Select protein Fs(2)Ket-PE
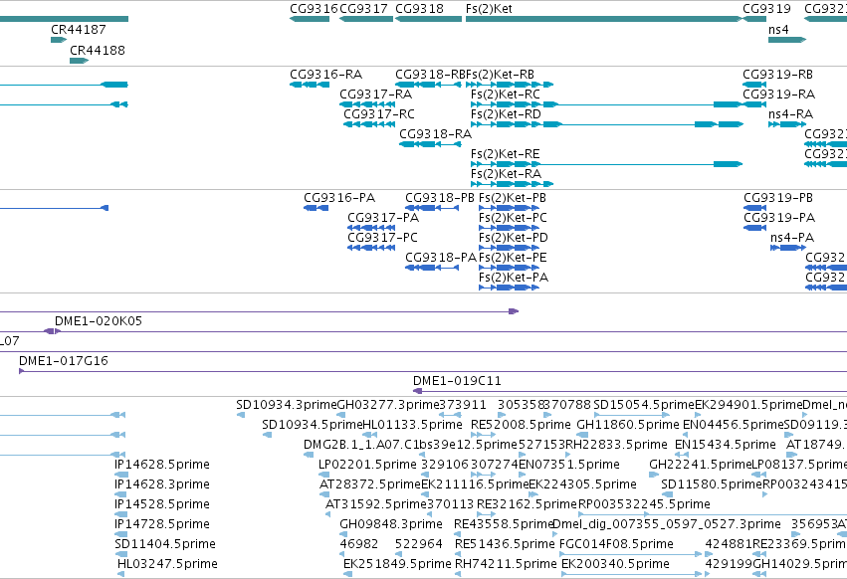847x579 pixels. click(x=509, y=268)
